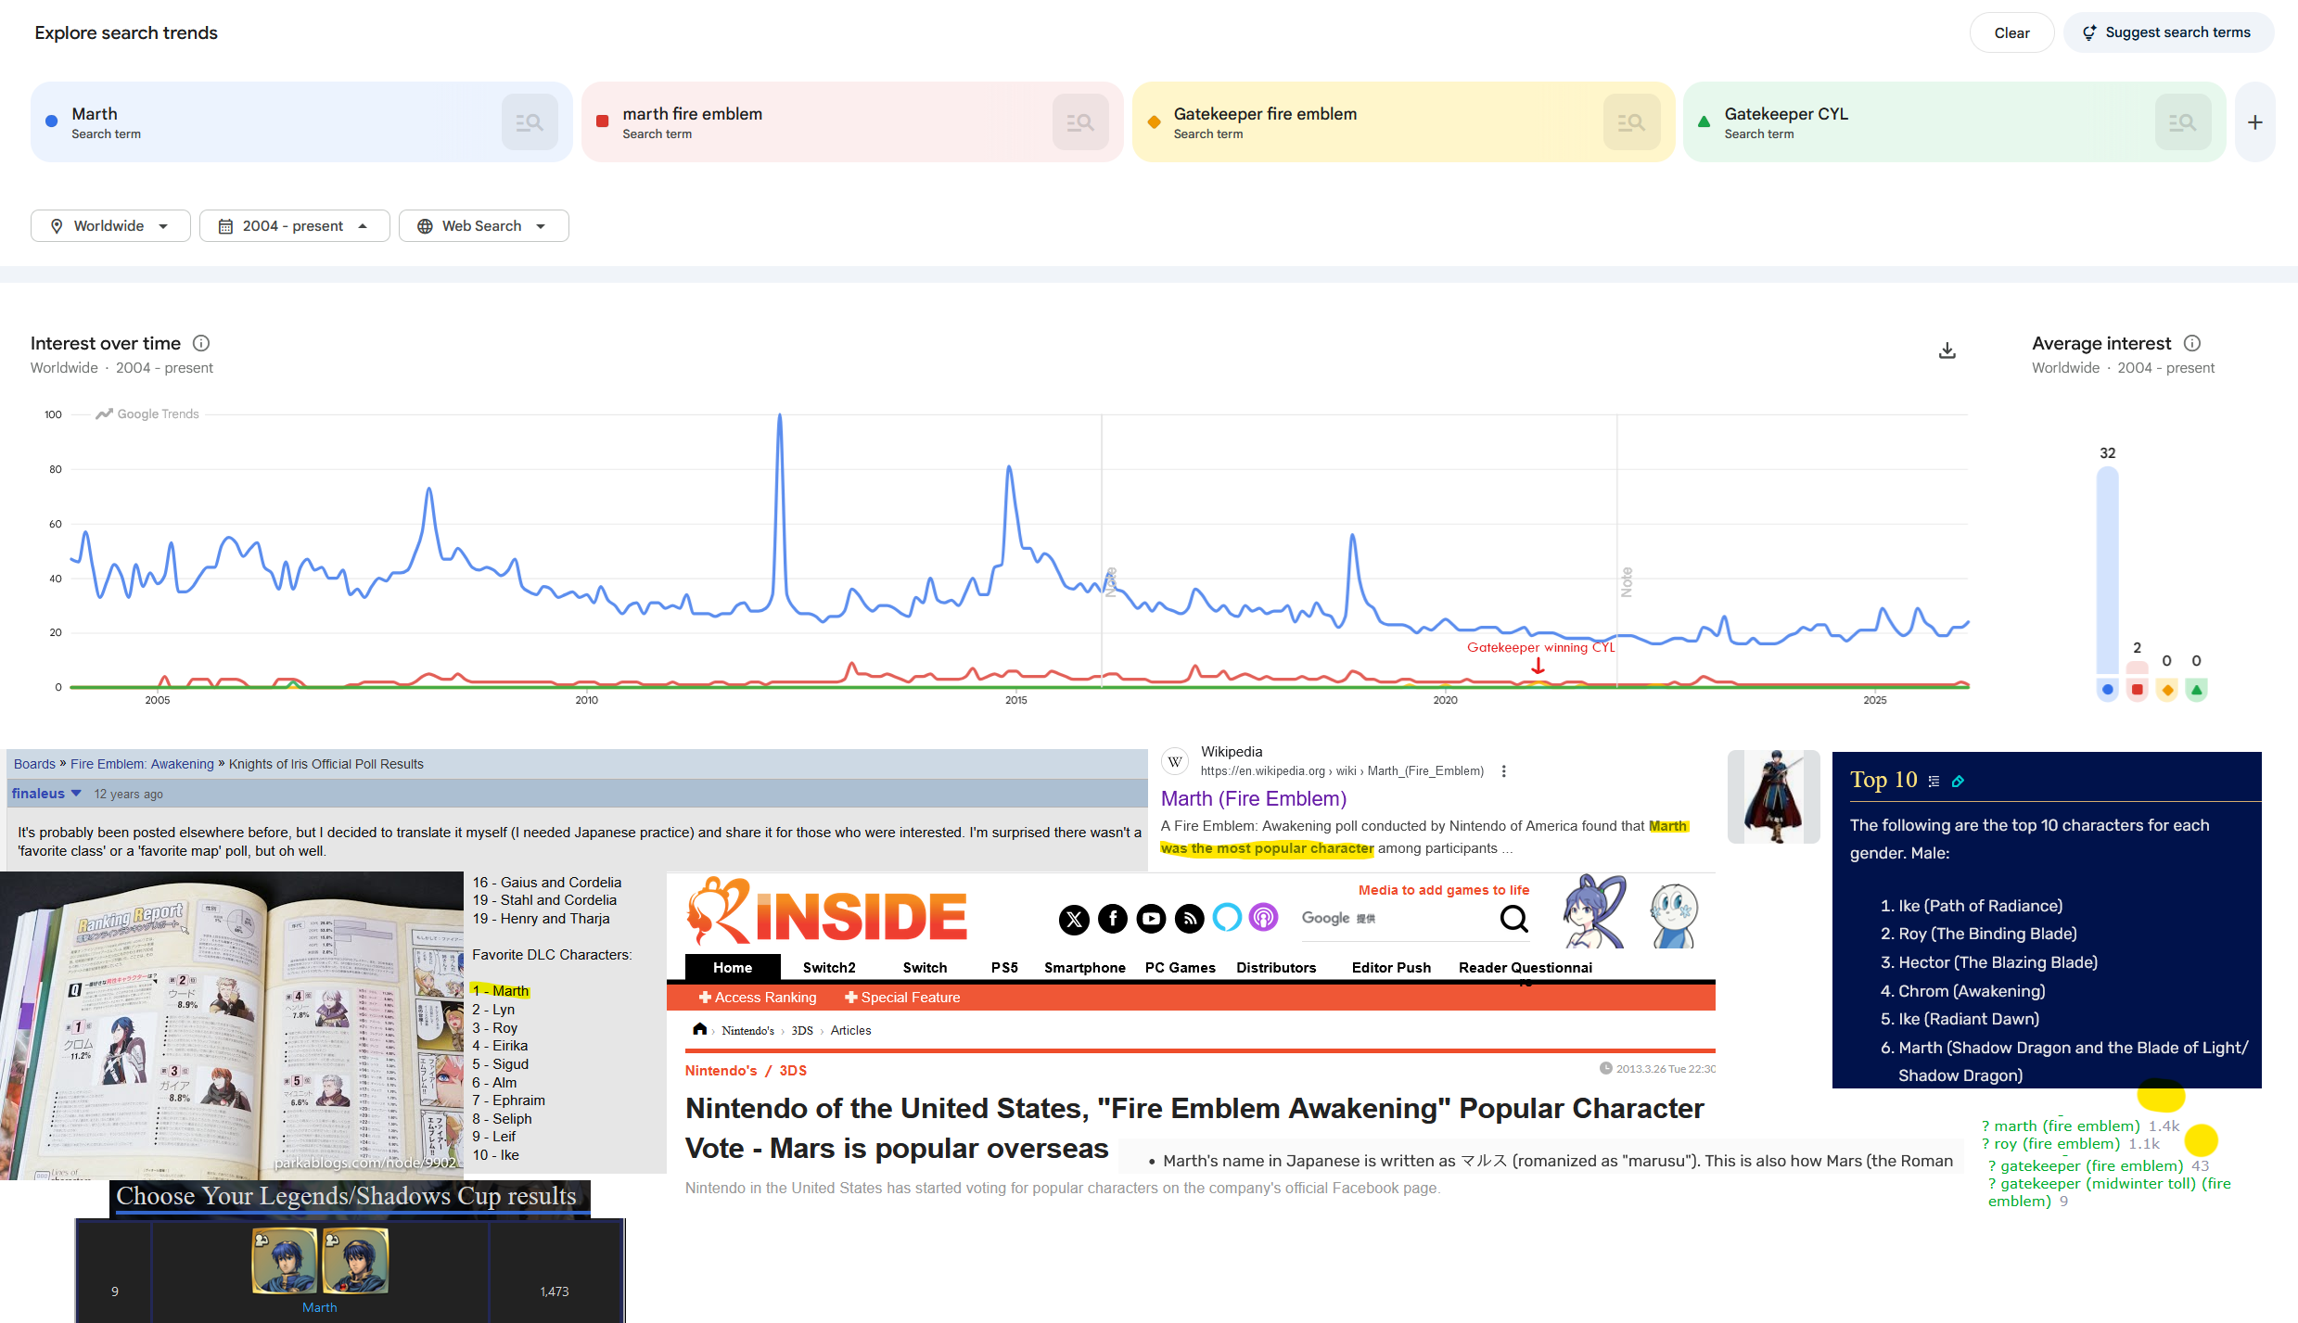2298x1323 pixels.
Task: Open the Web Search type dropdown
Action: (483, 226)
